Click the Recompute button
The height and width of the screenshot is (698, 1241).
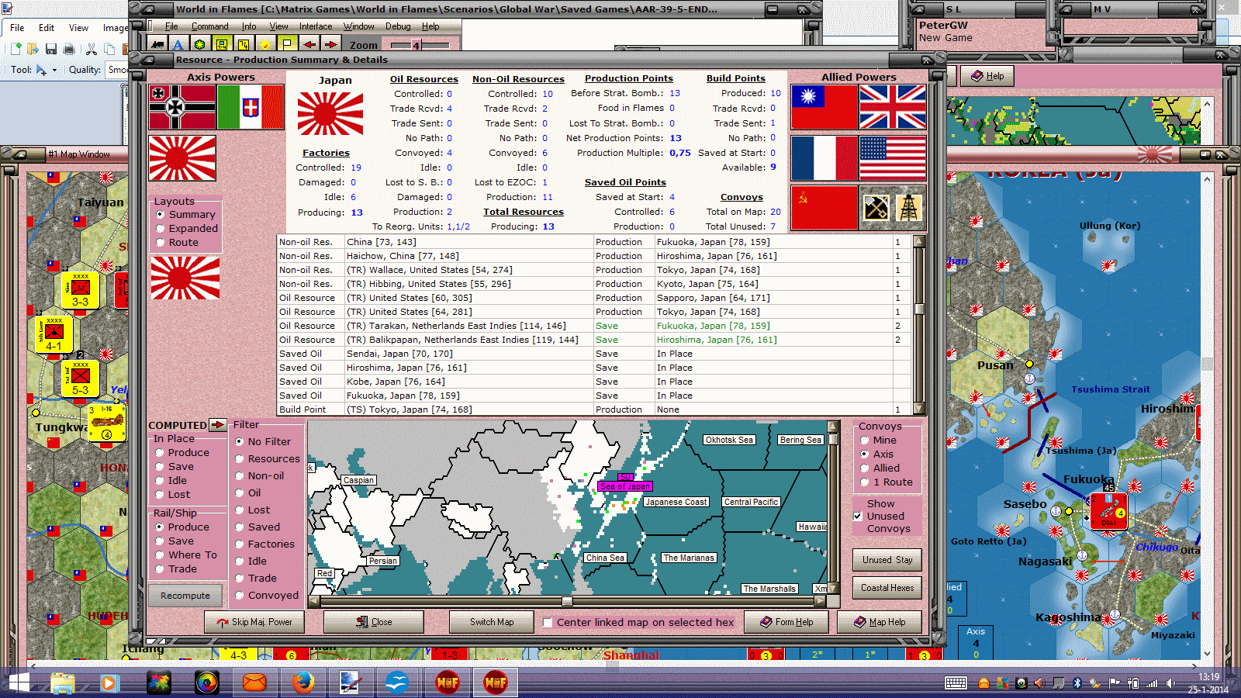[185, 596]
